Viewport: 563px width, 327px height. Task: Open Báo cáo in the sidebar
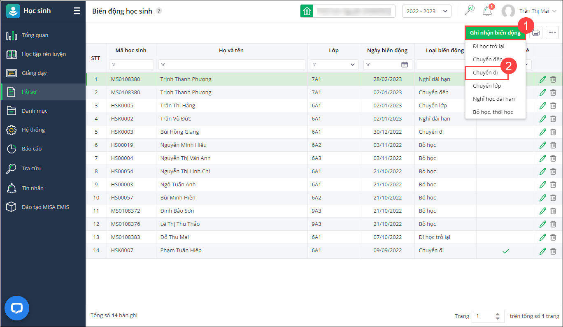click(43, 149)
